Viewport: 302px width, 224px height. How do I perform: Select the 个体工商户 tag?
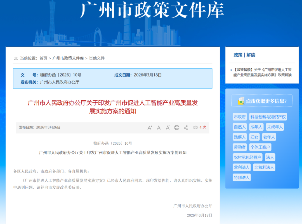260,147
